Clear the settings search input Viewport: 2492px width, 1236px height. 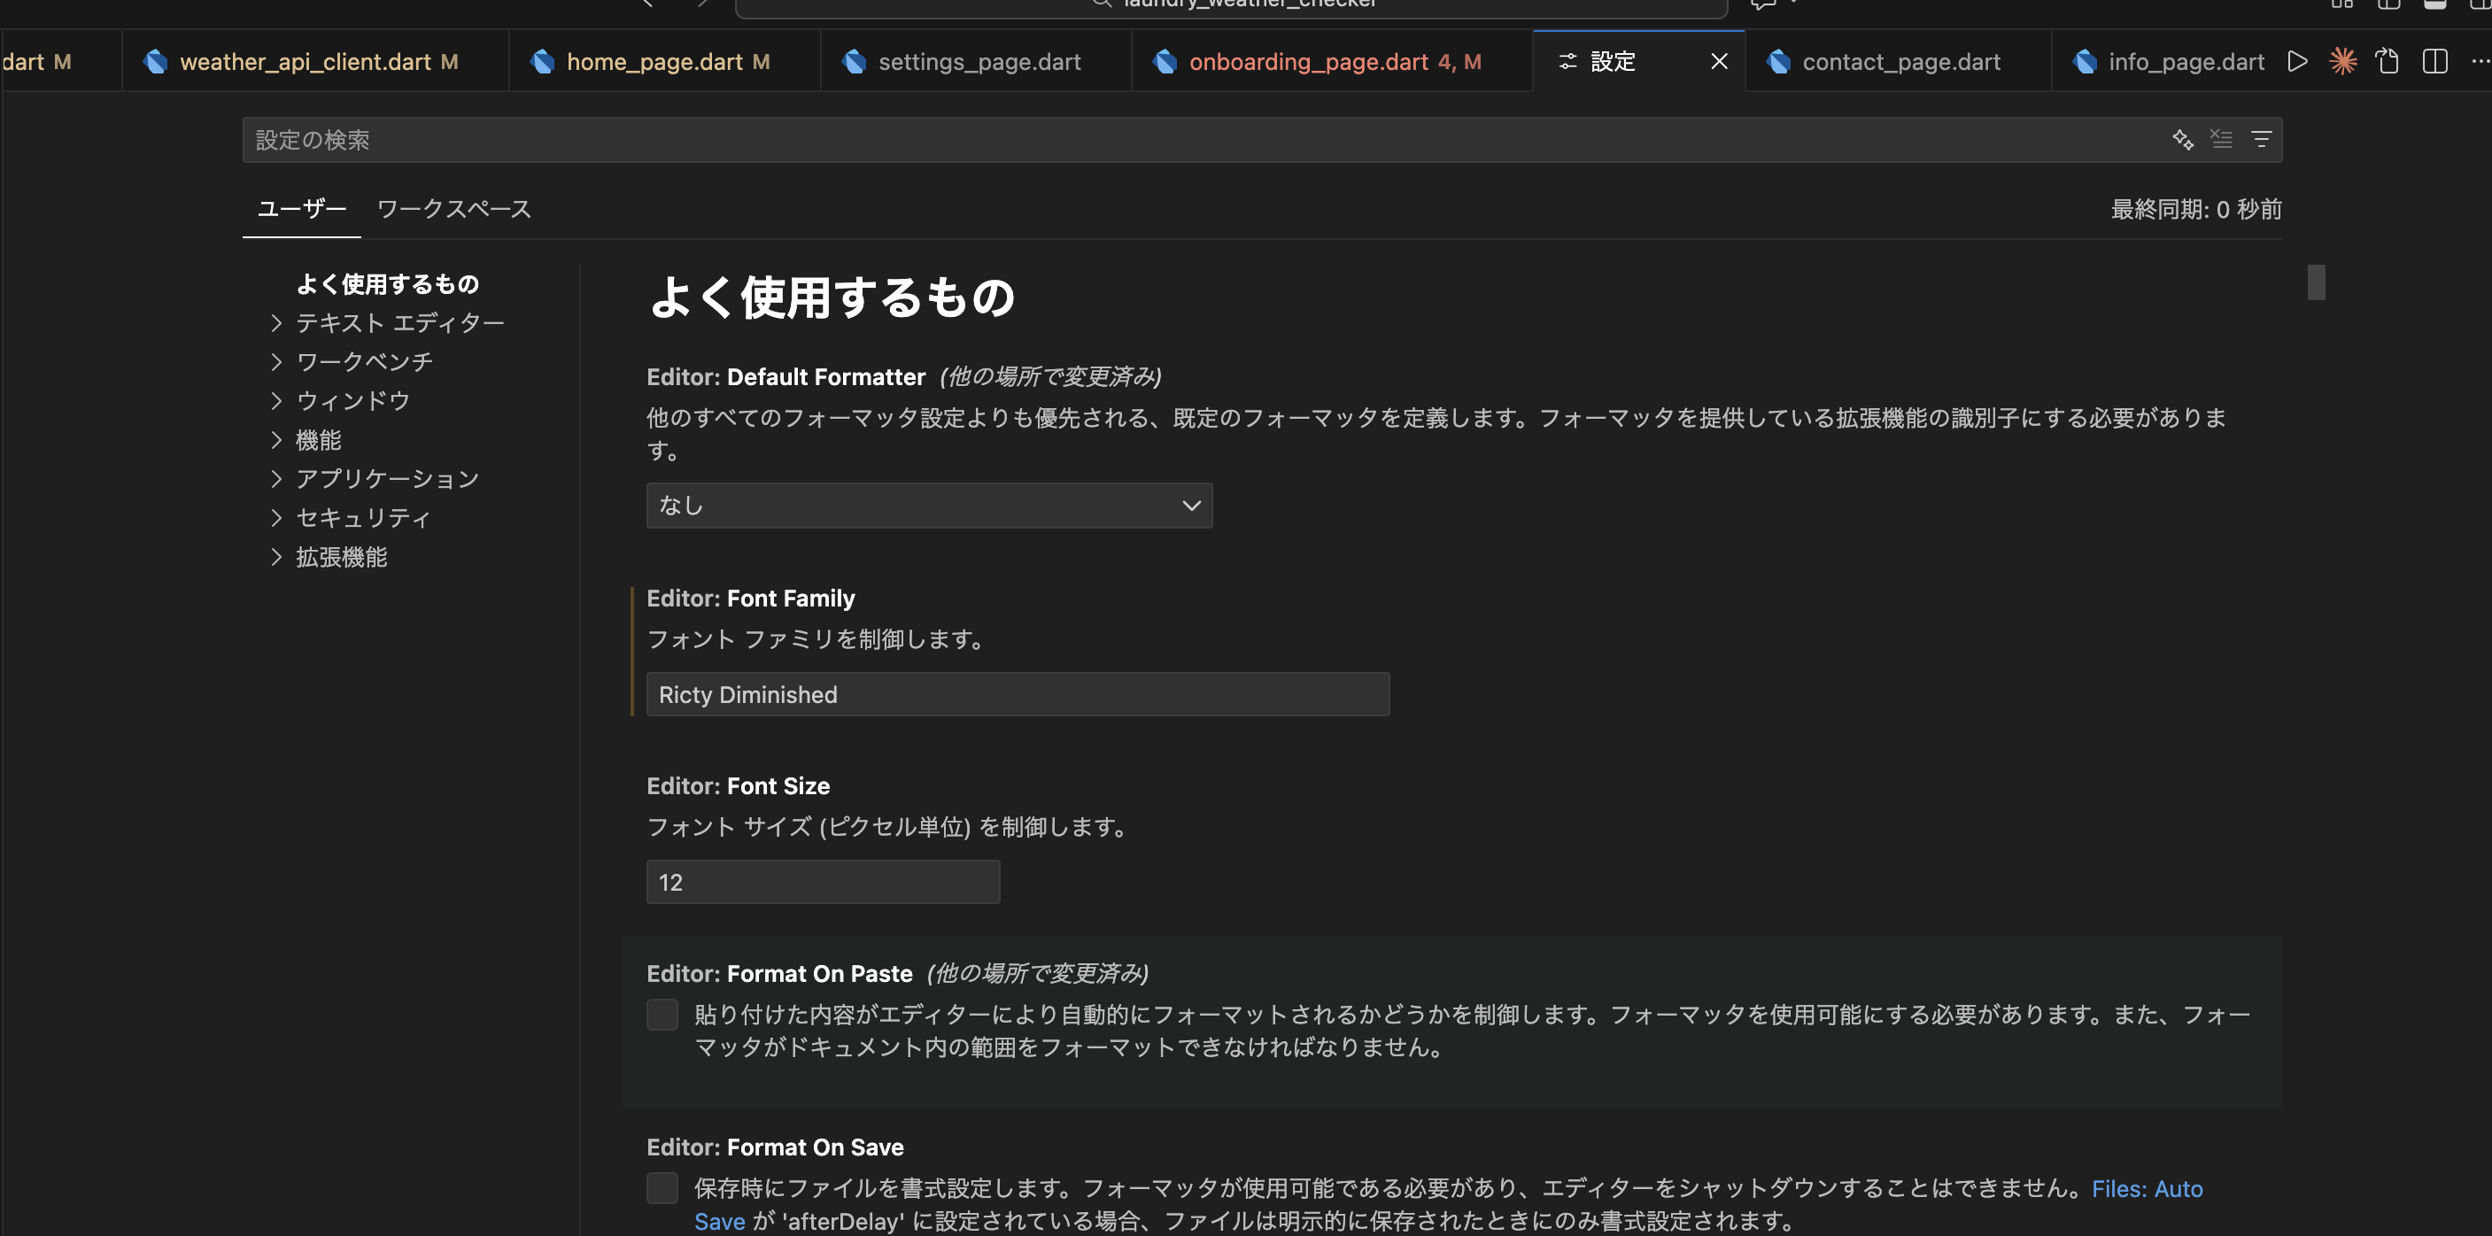coord(2222,139)
